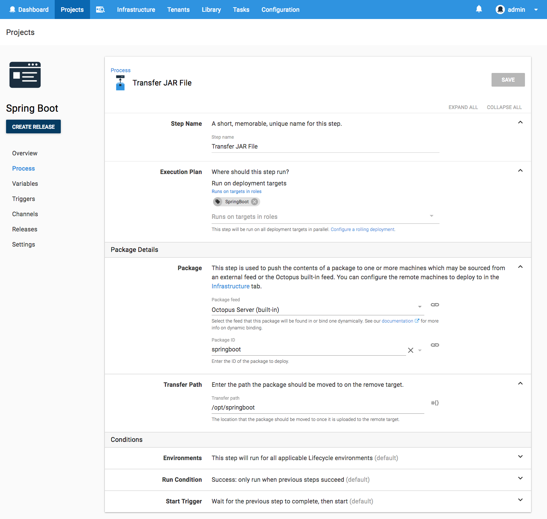Insert variable in Transfer path field
The height and width of the screenshot is (519, 547).
coord(435,403)
